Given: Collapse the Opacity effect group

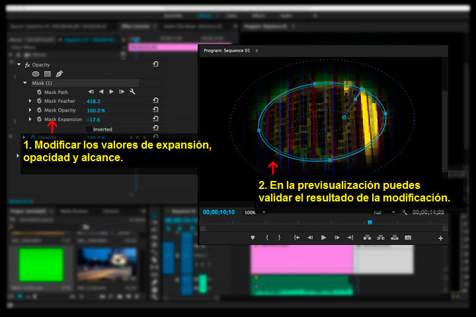Looking at the screenshot, I should [19, 65].
